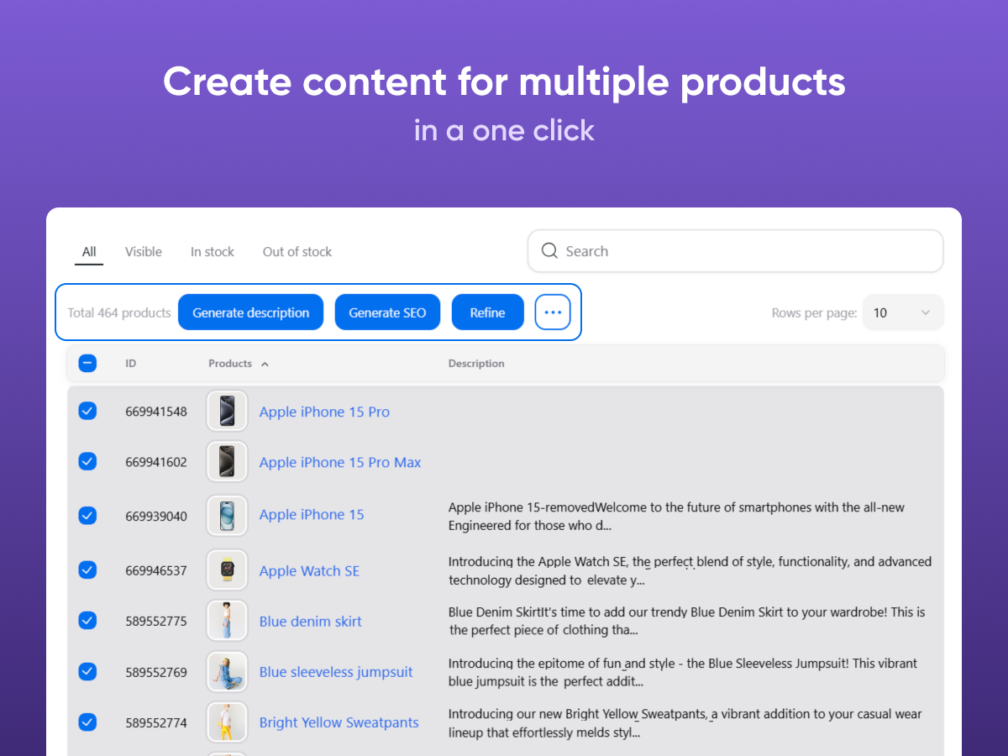Click product ID 589552769
The height and width of the screenshot is (756, 1008).
(156, 672)
